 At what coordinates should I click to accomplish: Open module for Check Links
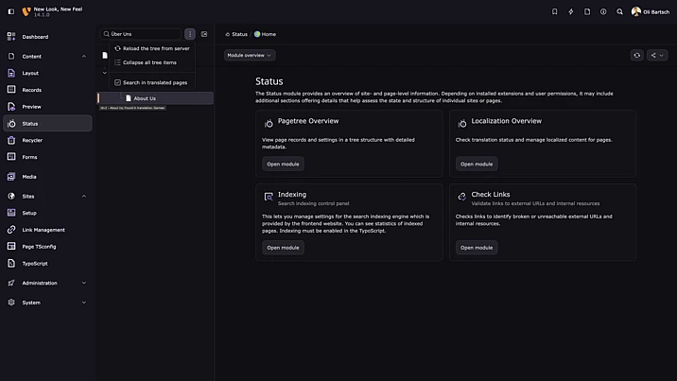477,248
